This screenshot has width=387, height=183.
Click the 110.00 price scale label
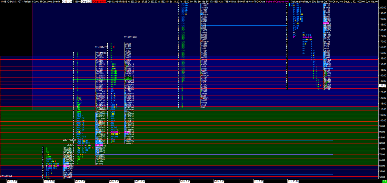click(x=383, y=109)
